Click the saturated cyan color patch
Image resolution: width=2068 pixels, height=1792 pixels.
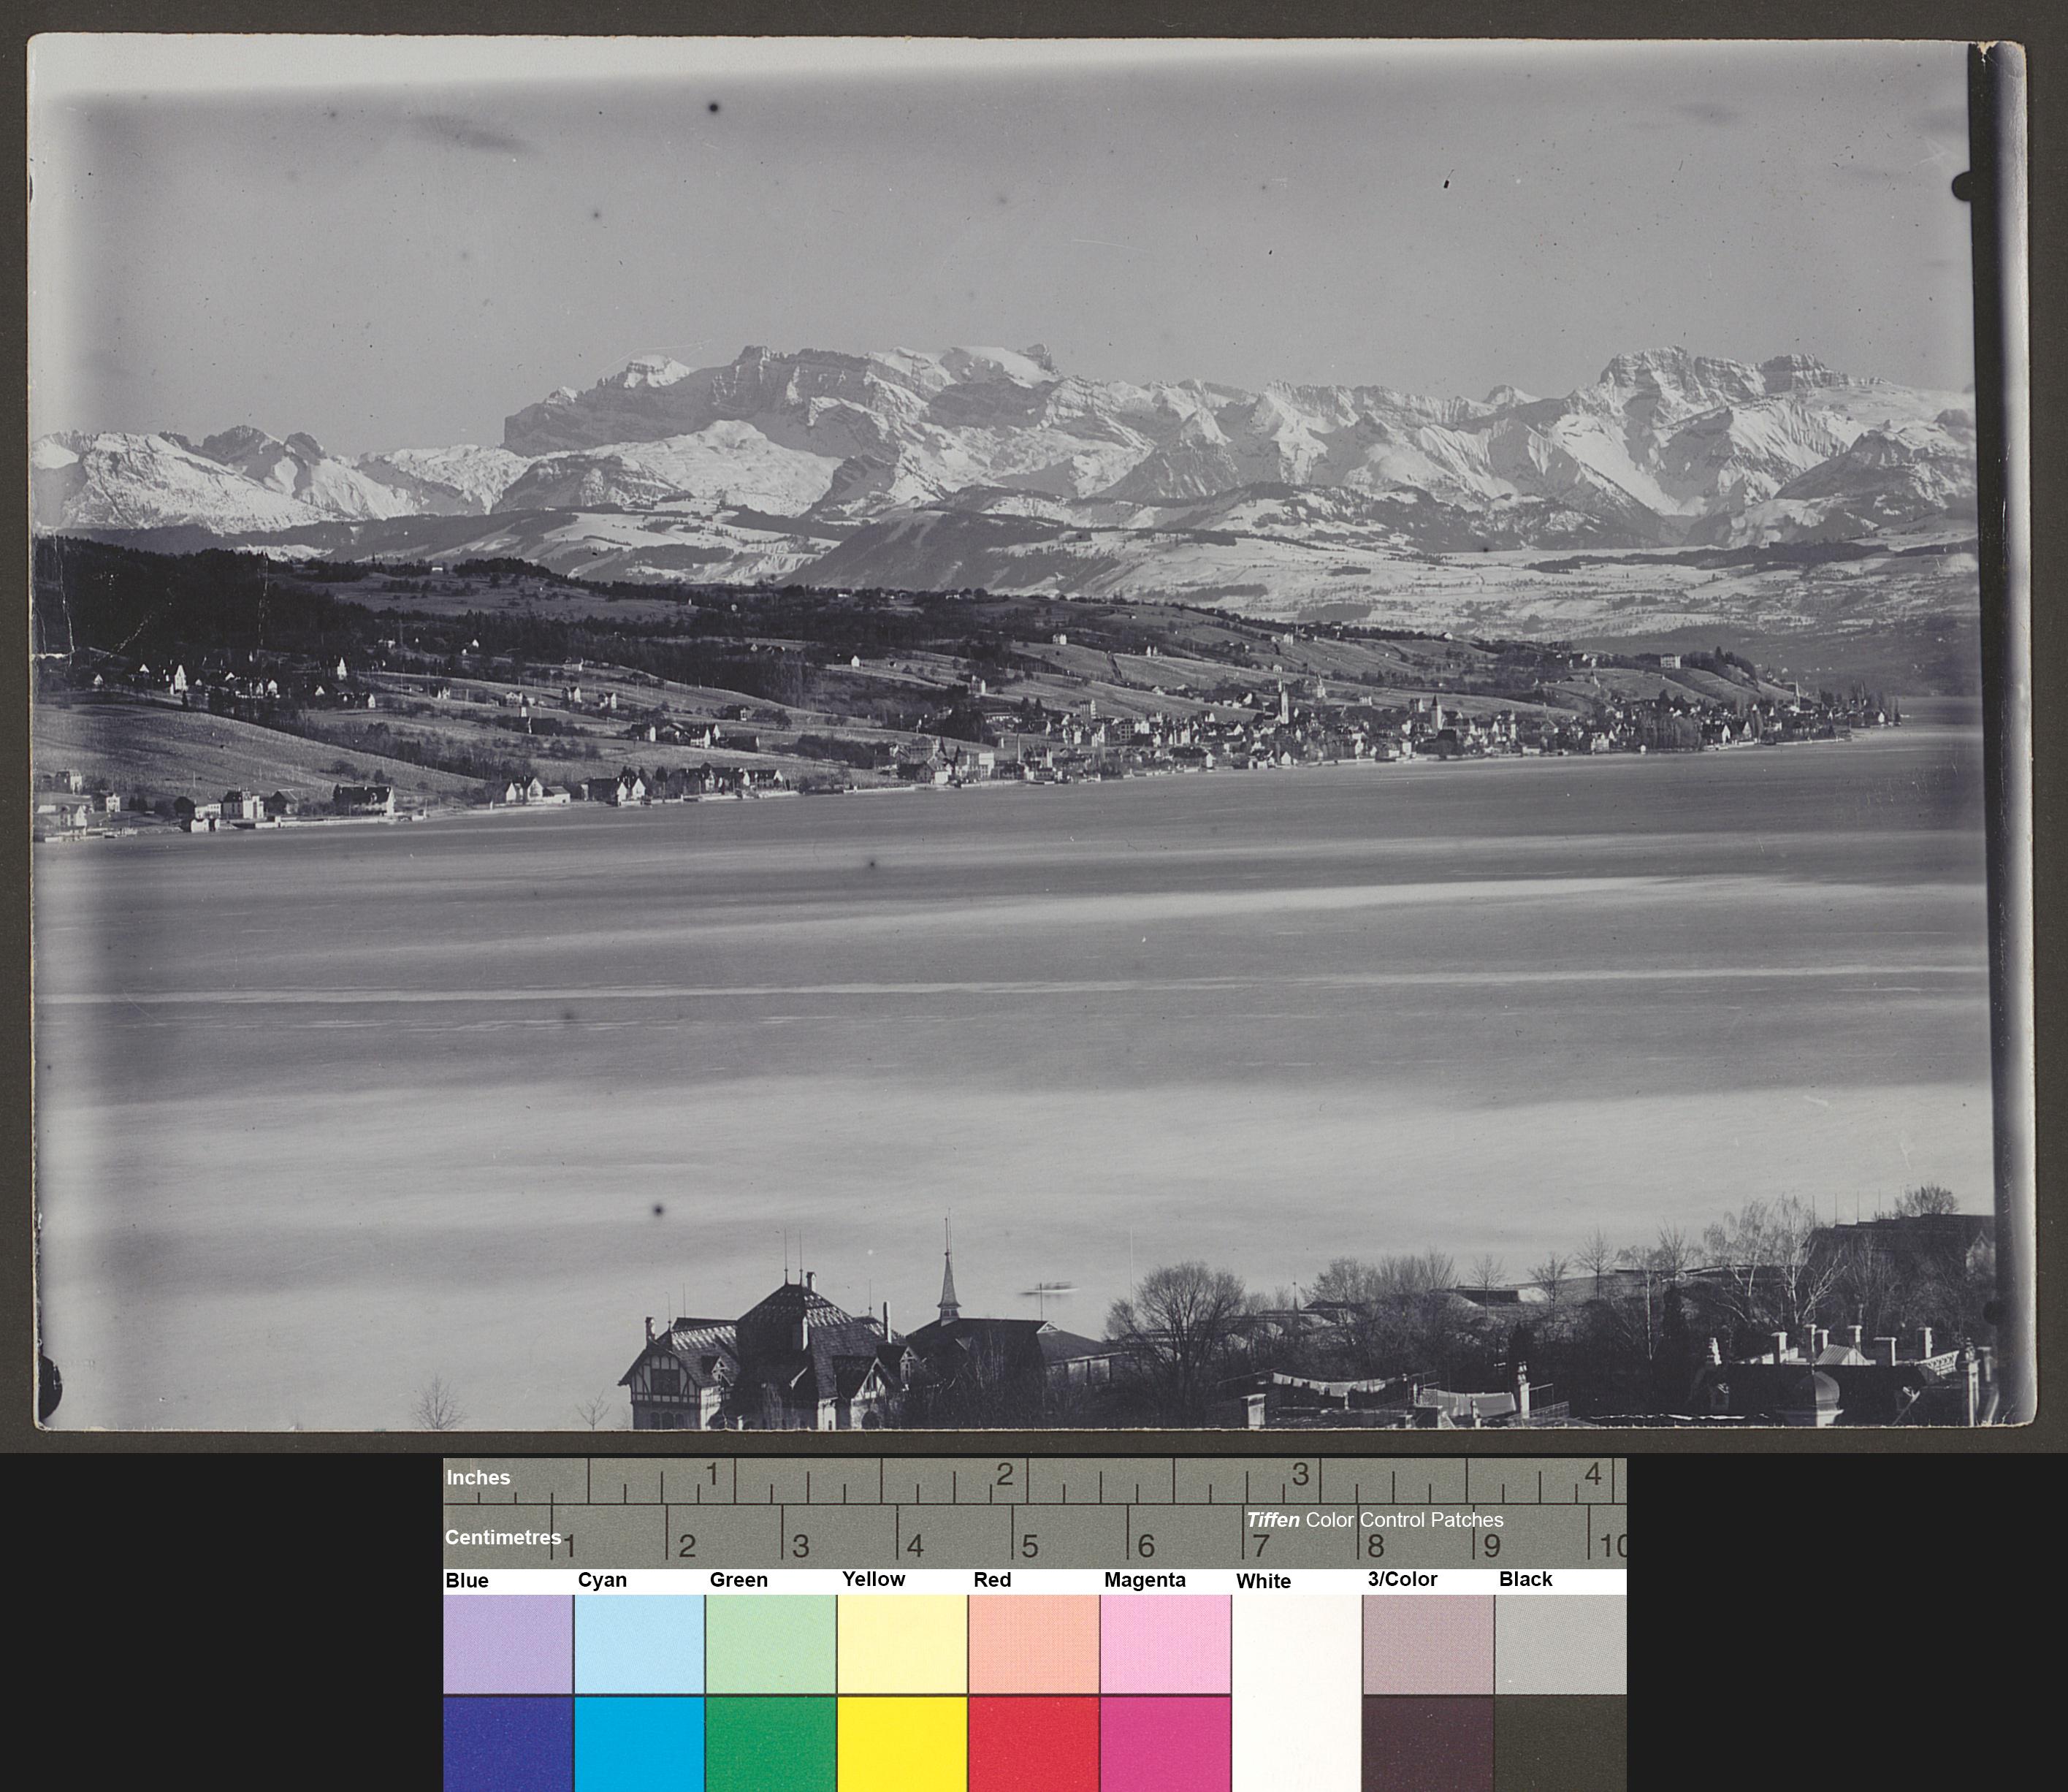639,1744
